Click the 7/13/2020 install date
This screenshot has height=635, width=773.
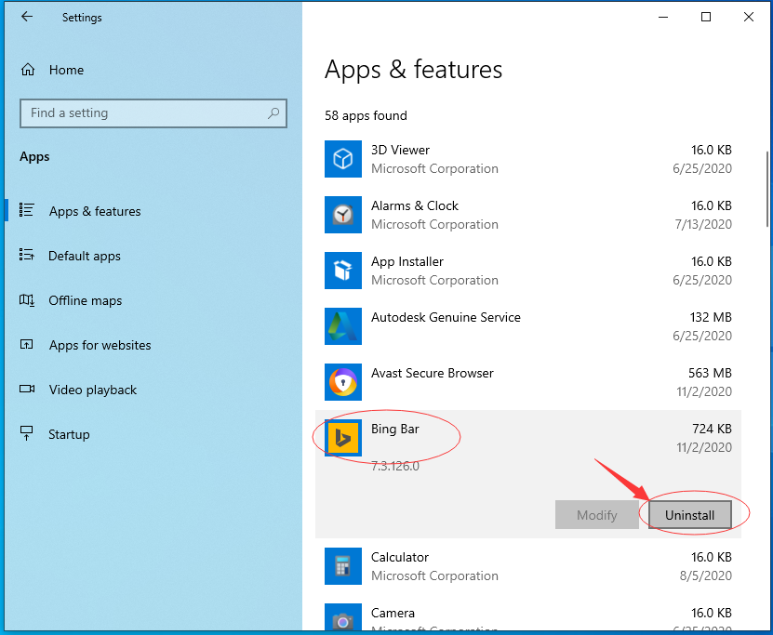[x=703, y=224]
